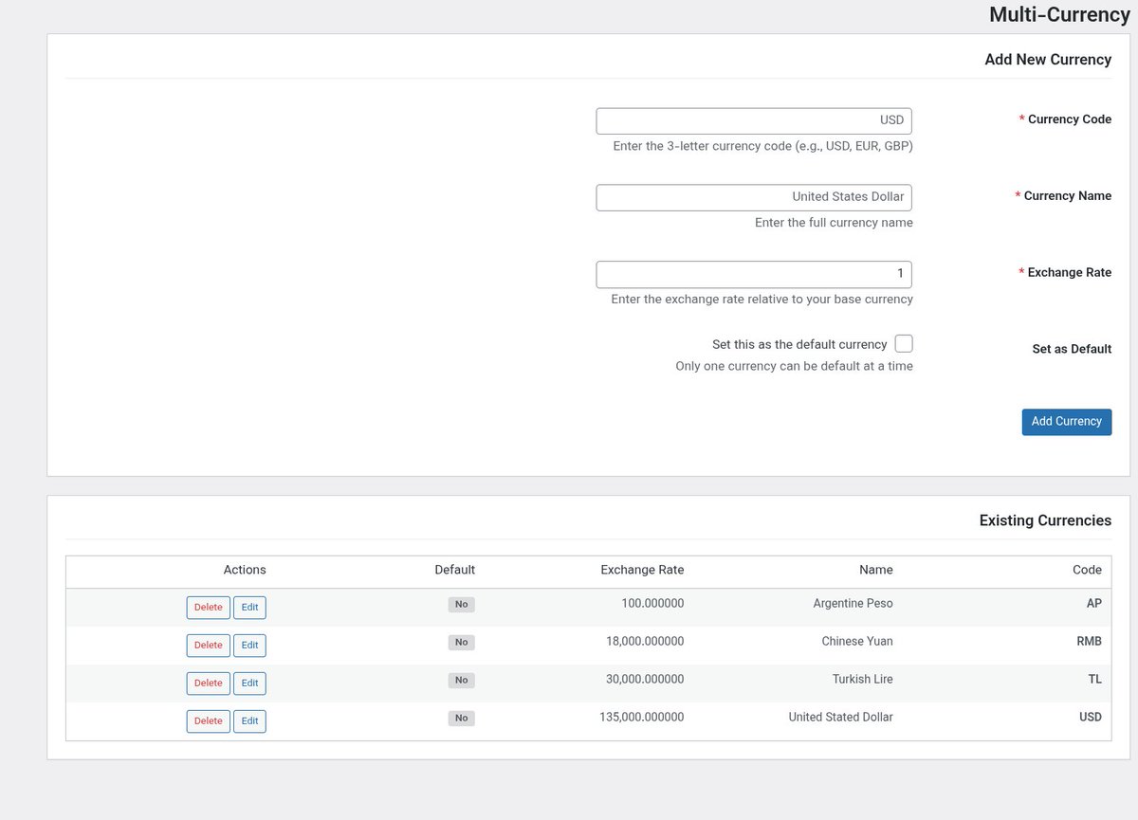Image resolution: width=1138 pixels, height=820 pixels.
Task: Edit the United Stated Dollar currency
Action: click(249, 721)
